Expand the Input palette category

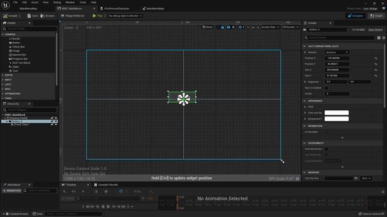[x=2, y=80]
